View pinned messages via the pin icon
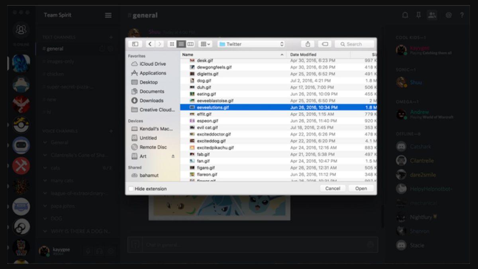 pyautogui.click(x=419, y=14)
